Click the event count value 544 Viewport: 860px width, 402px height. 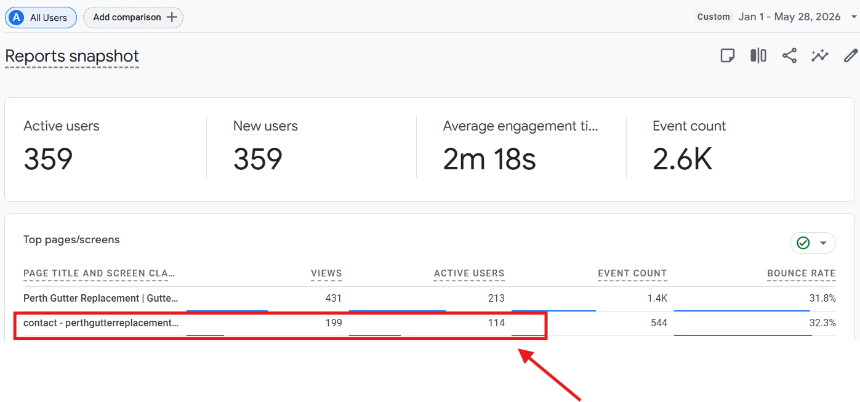coord(659,323)
